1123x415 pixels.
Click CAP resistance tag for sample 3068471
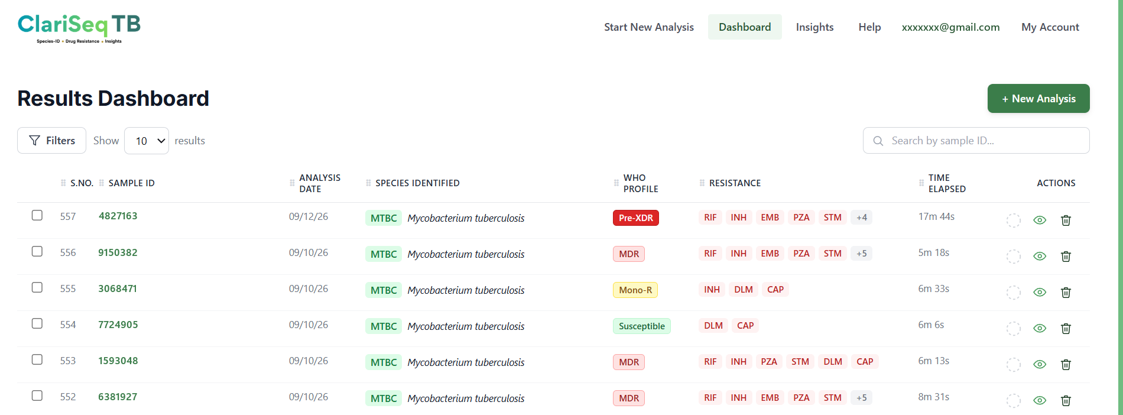(x=775, y=290)
